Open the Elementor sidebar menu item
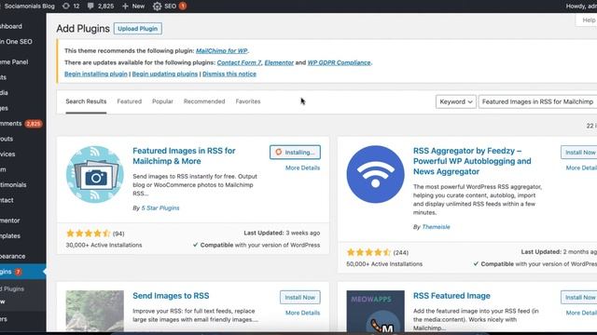Image resolution: width=597 pixels, height=335 pixels. (10, 221)
